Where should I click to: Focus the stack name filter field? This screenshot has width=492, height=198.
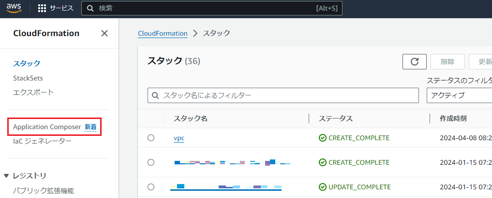point(283,95)
